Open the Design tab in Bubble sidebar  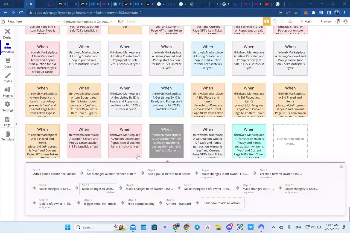pos(8,34)
